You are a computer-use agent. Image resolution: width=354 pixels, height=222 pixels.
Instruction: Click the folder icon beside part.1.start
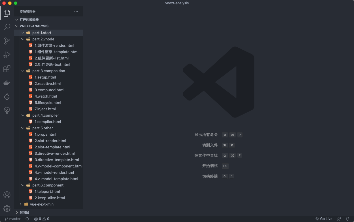[x=28, y=33]
